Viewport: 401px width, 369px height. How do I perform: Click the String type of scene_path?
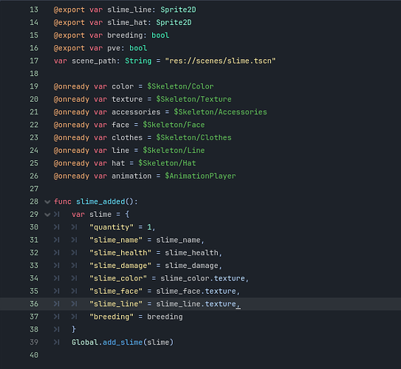[138, 61]
